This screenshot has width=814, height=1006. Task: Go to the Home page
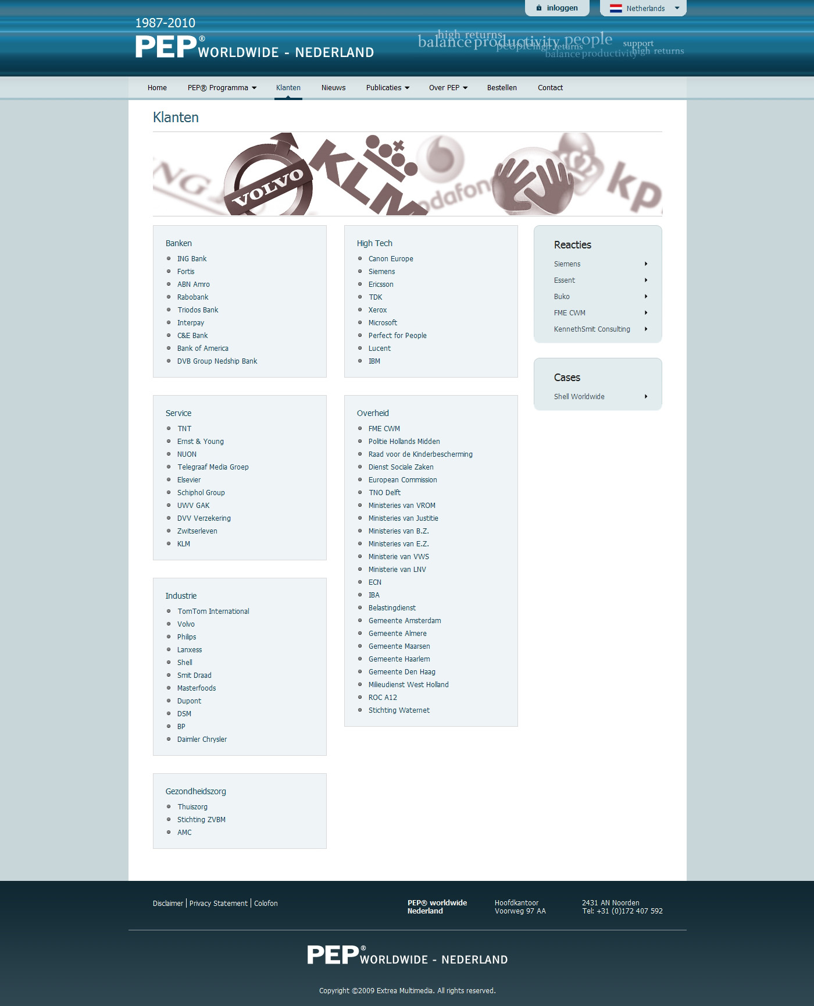click(x=157, y=88)
